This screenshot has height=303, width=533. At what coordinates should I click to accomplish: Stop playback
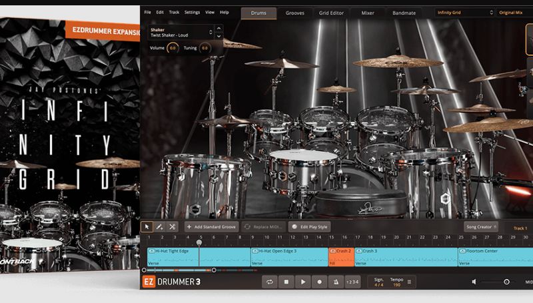click(286, 282)
